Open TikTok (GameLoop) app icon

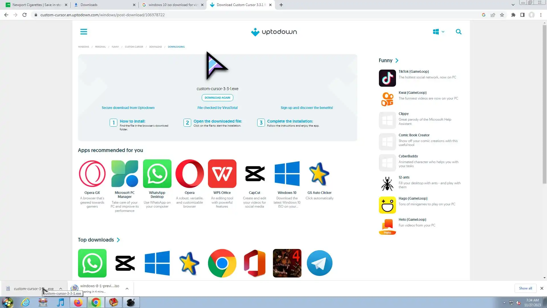click(x=387, y=78)
